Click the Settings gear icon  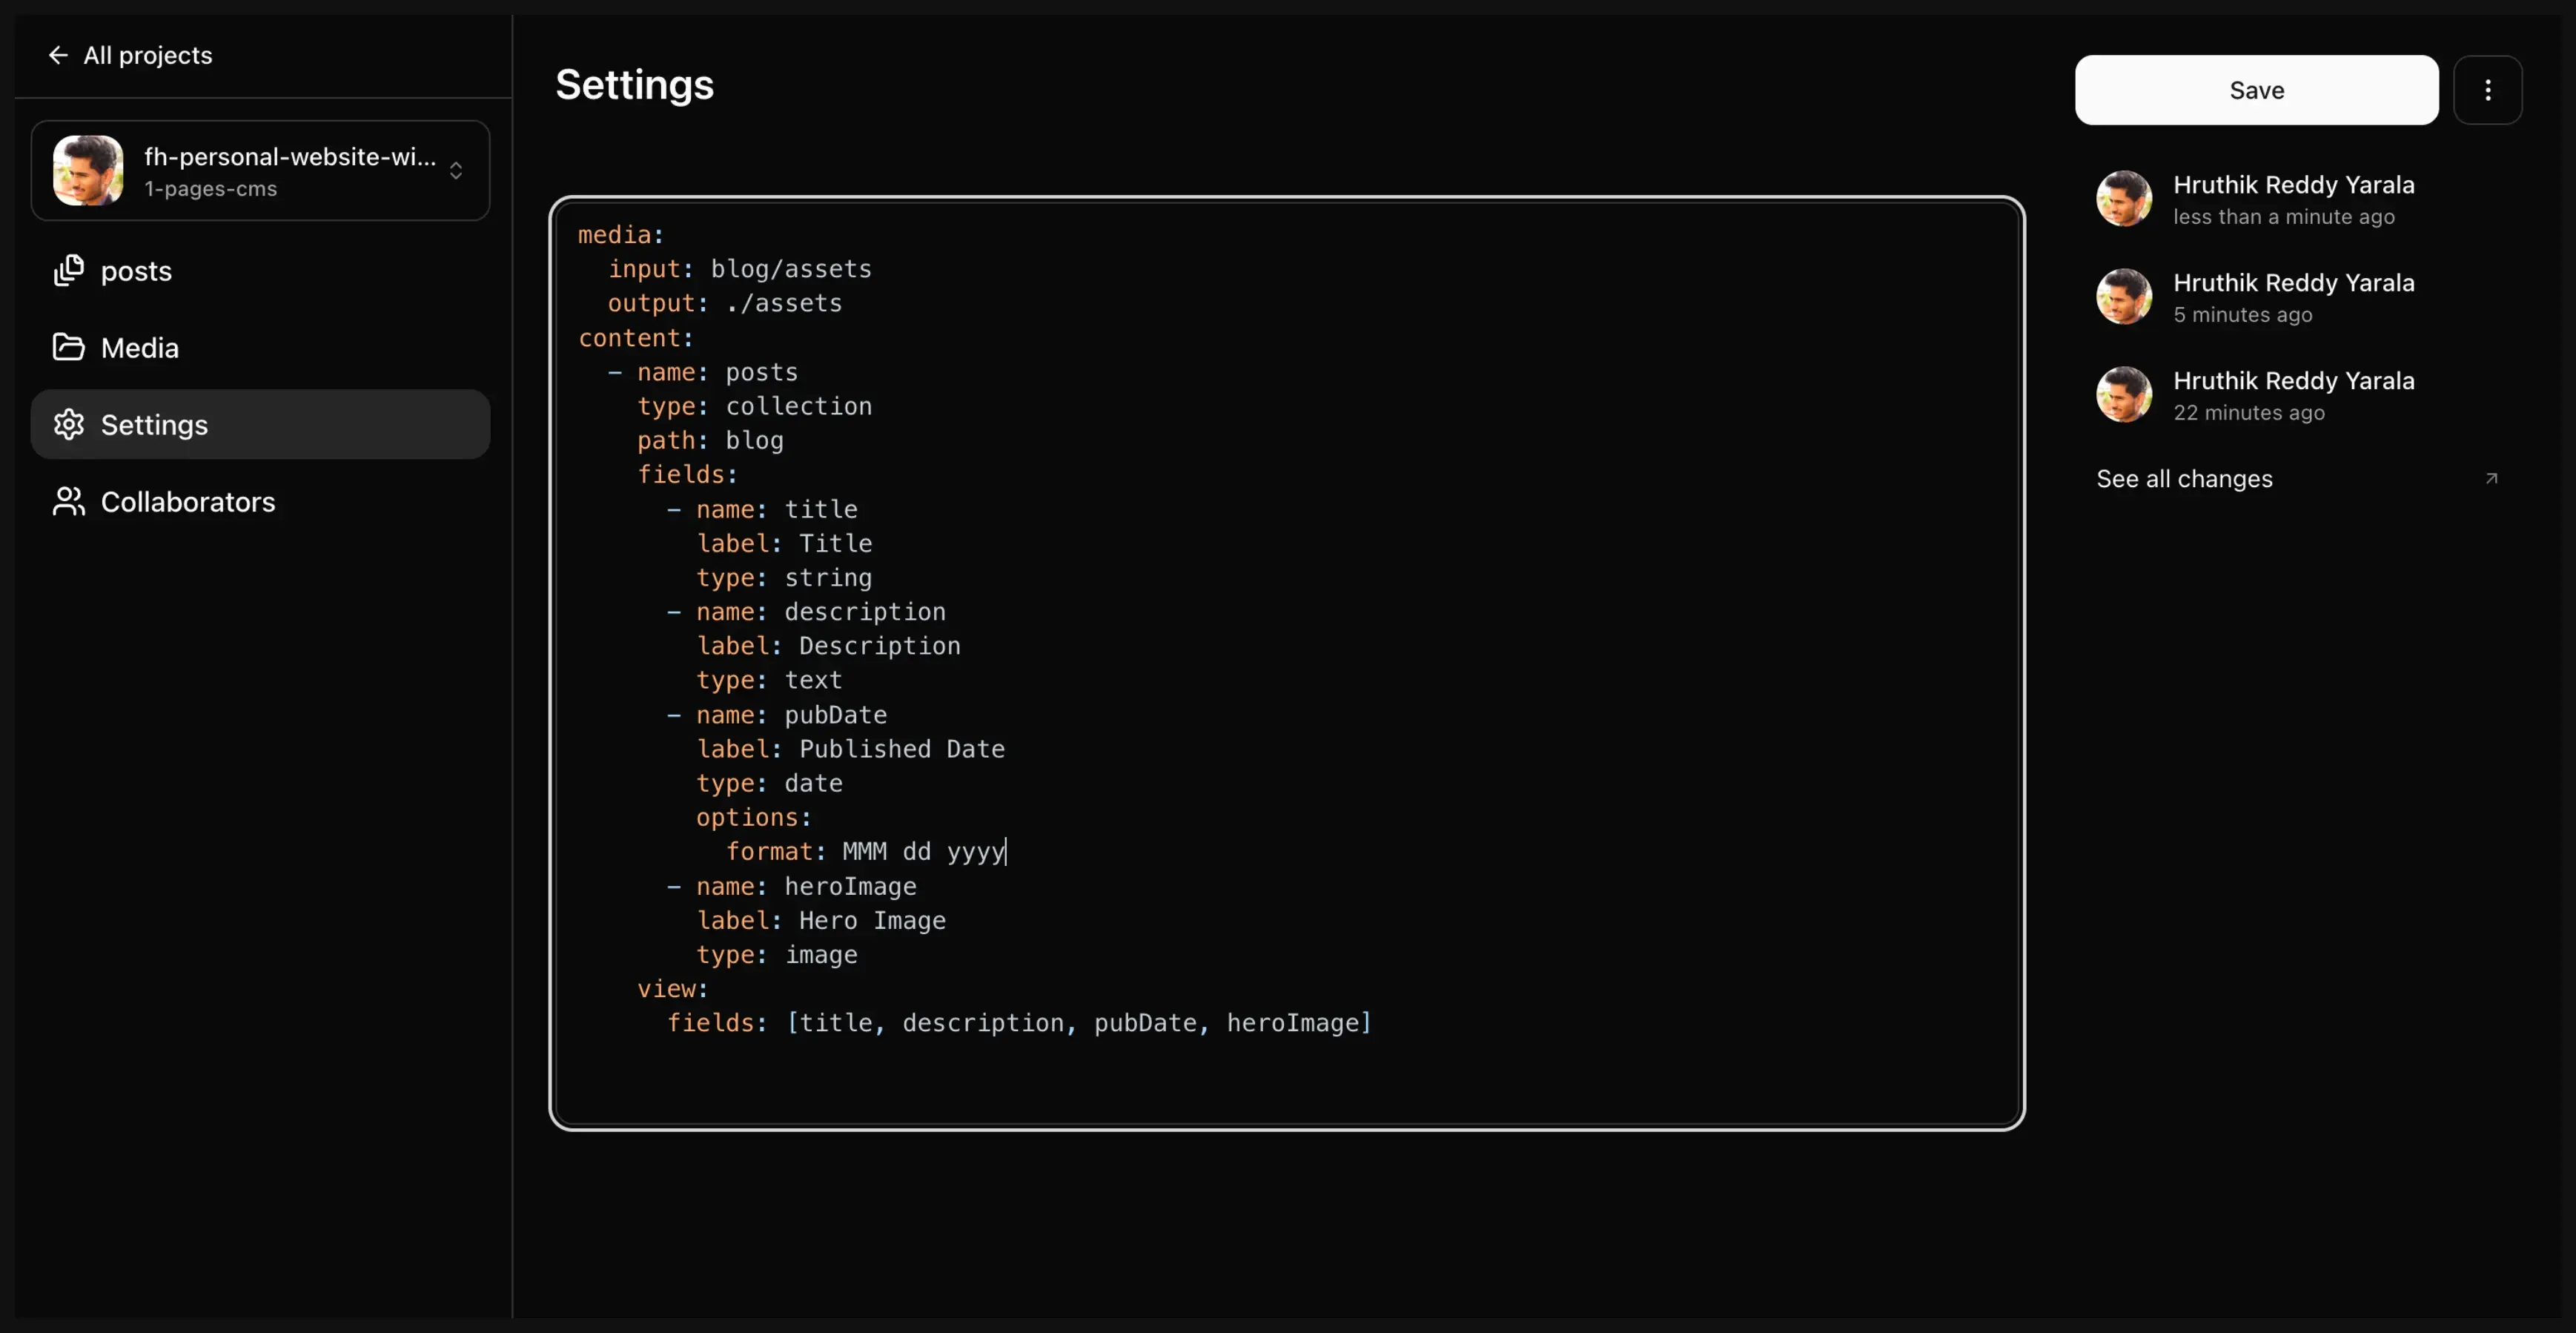tap(68, 424)
